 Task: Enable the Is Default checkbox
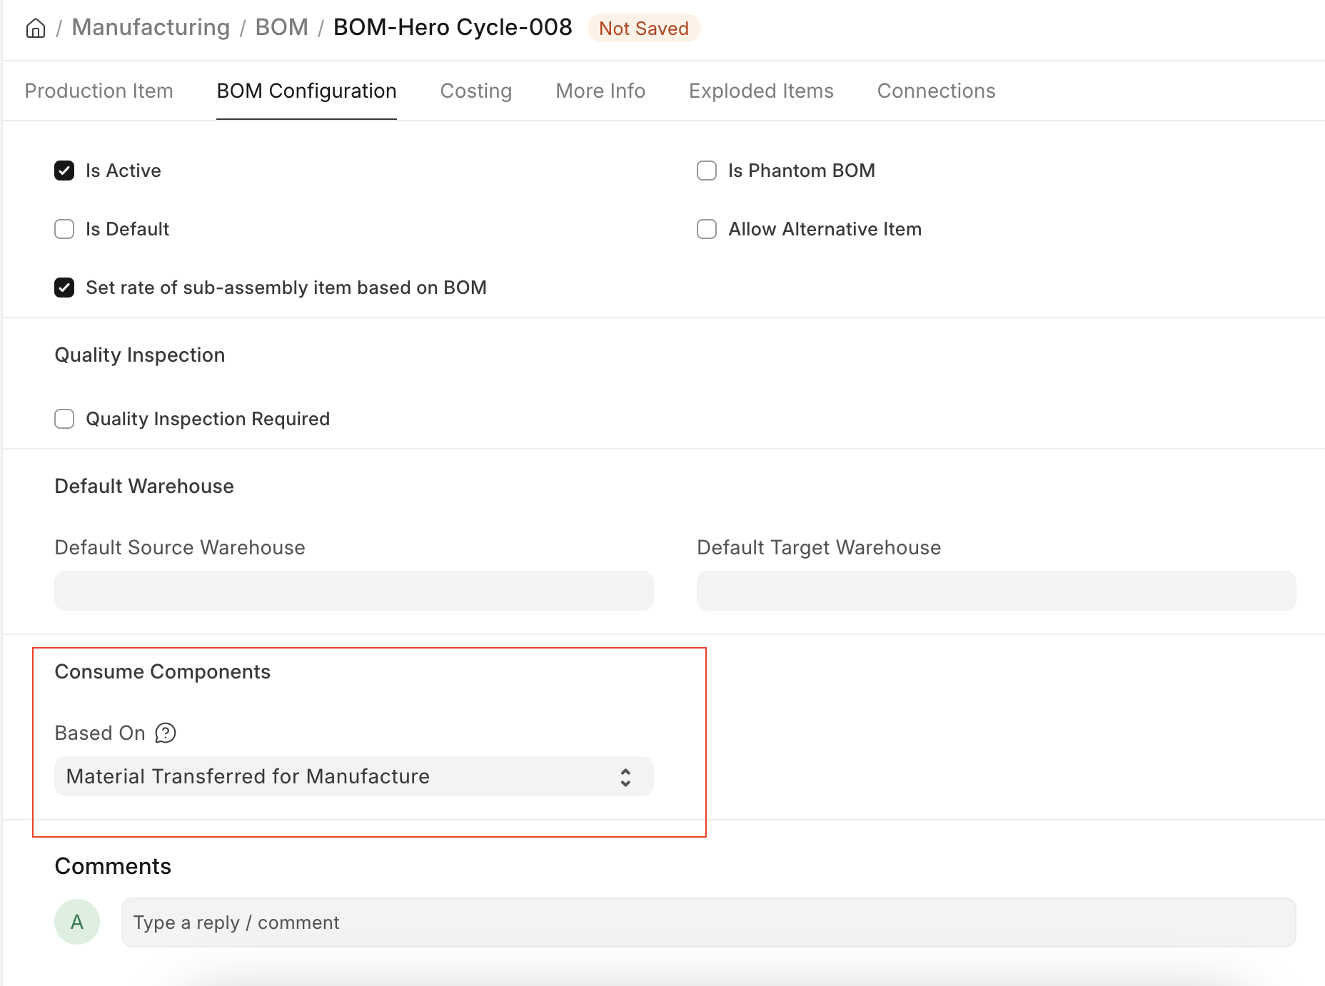64,229
